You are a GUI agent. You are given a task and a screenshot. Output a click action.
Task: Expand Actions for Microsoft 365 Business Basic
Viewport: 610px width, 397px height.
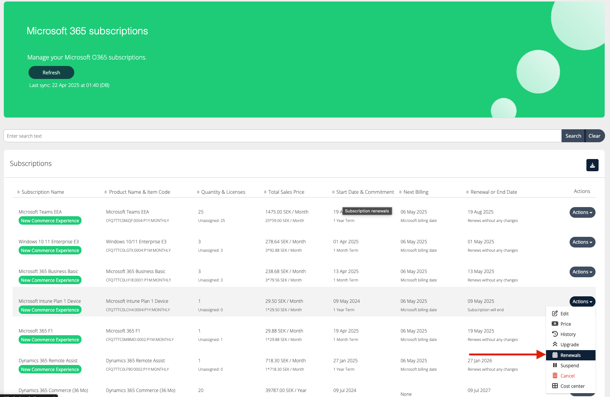(582, 272)
